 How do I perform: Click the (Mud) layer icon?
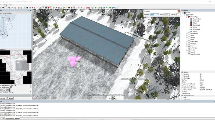[x=191, y=23]
